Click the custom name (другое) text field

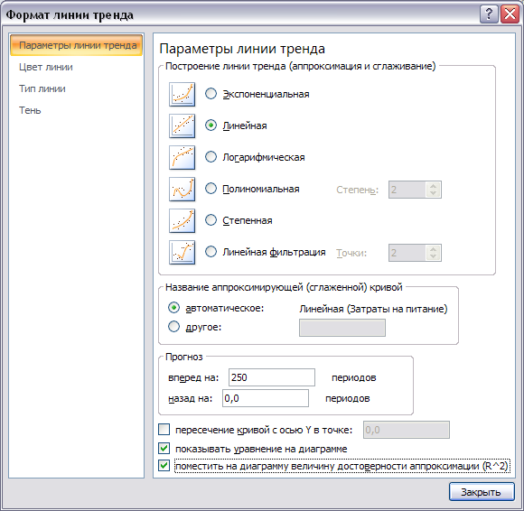click(342, 328)
